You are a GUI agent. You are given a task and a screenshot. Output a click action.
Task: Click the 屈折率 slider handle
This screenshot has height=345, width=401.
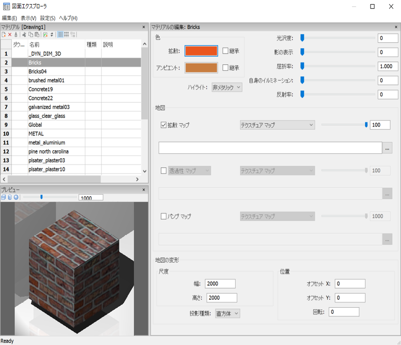(x=302, y=66)
